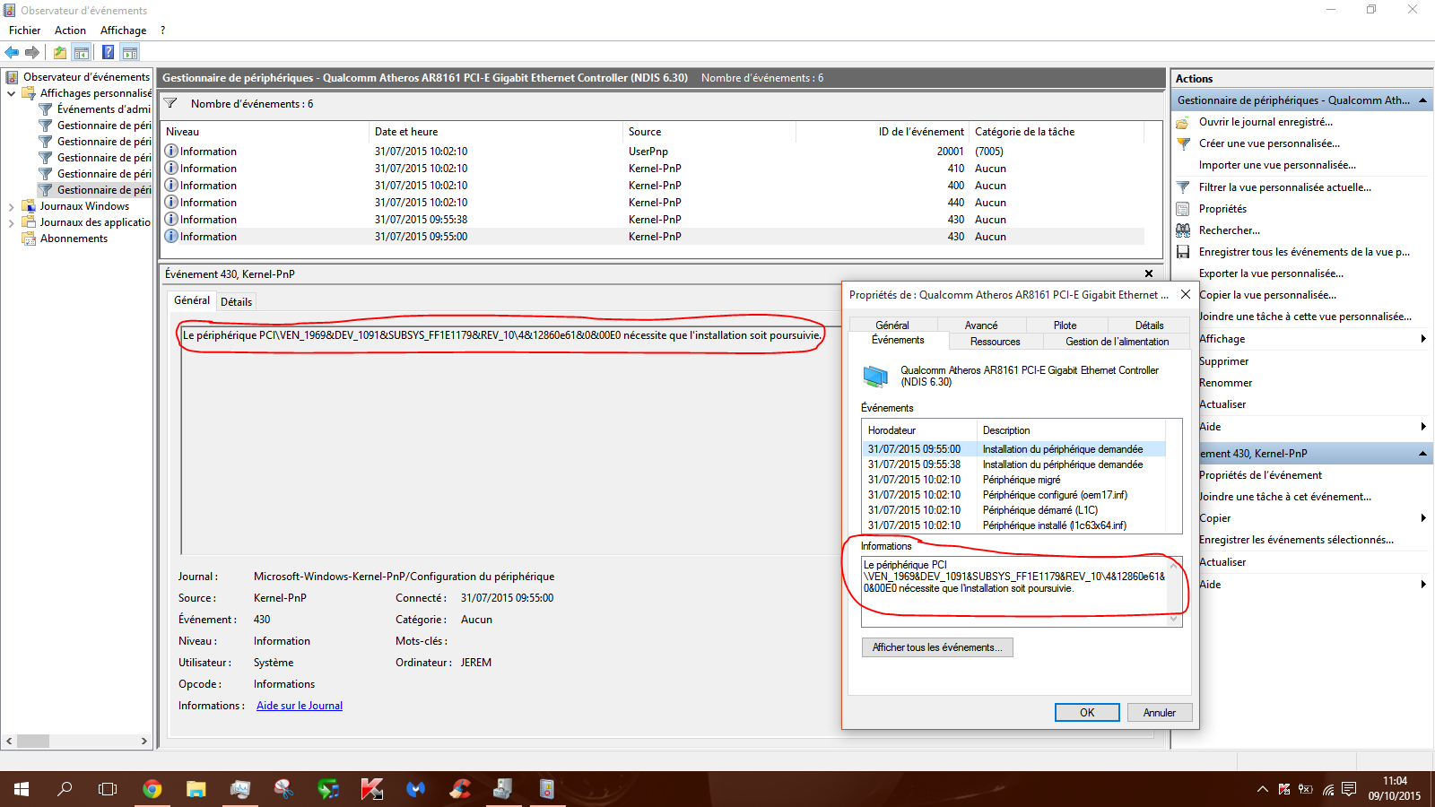Click the blue Back arrow toolbar icon

[x=12, y=53]
